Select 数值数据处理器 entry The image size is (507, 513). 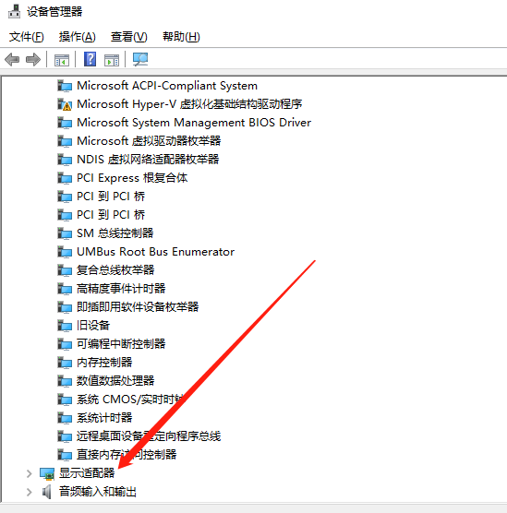click(115, 381)
